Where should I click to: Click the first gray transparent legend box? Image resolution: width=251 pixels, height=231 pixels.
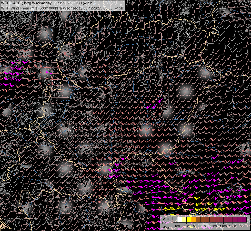tap(175, 220)
